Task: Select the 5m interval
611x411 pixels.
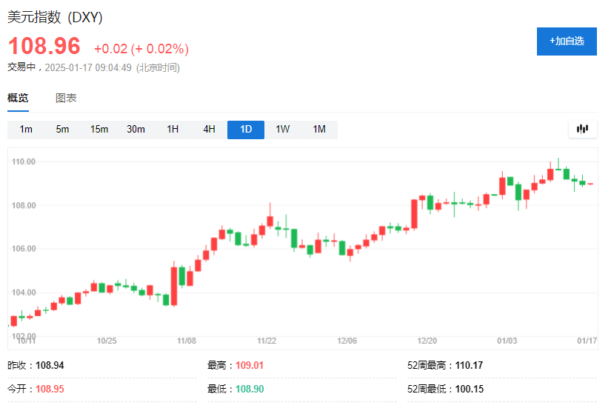Action: pyautogui.click(x=62, y=130)
